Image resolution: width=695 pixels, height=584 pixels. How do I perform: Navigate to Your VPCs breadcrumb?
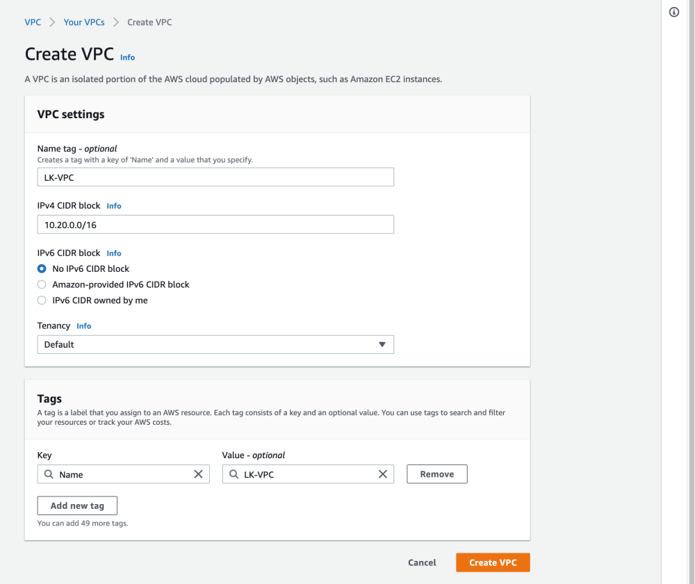[84, 22]
